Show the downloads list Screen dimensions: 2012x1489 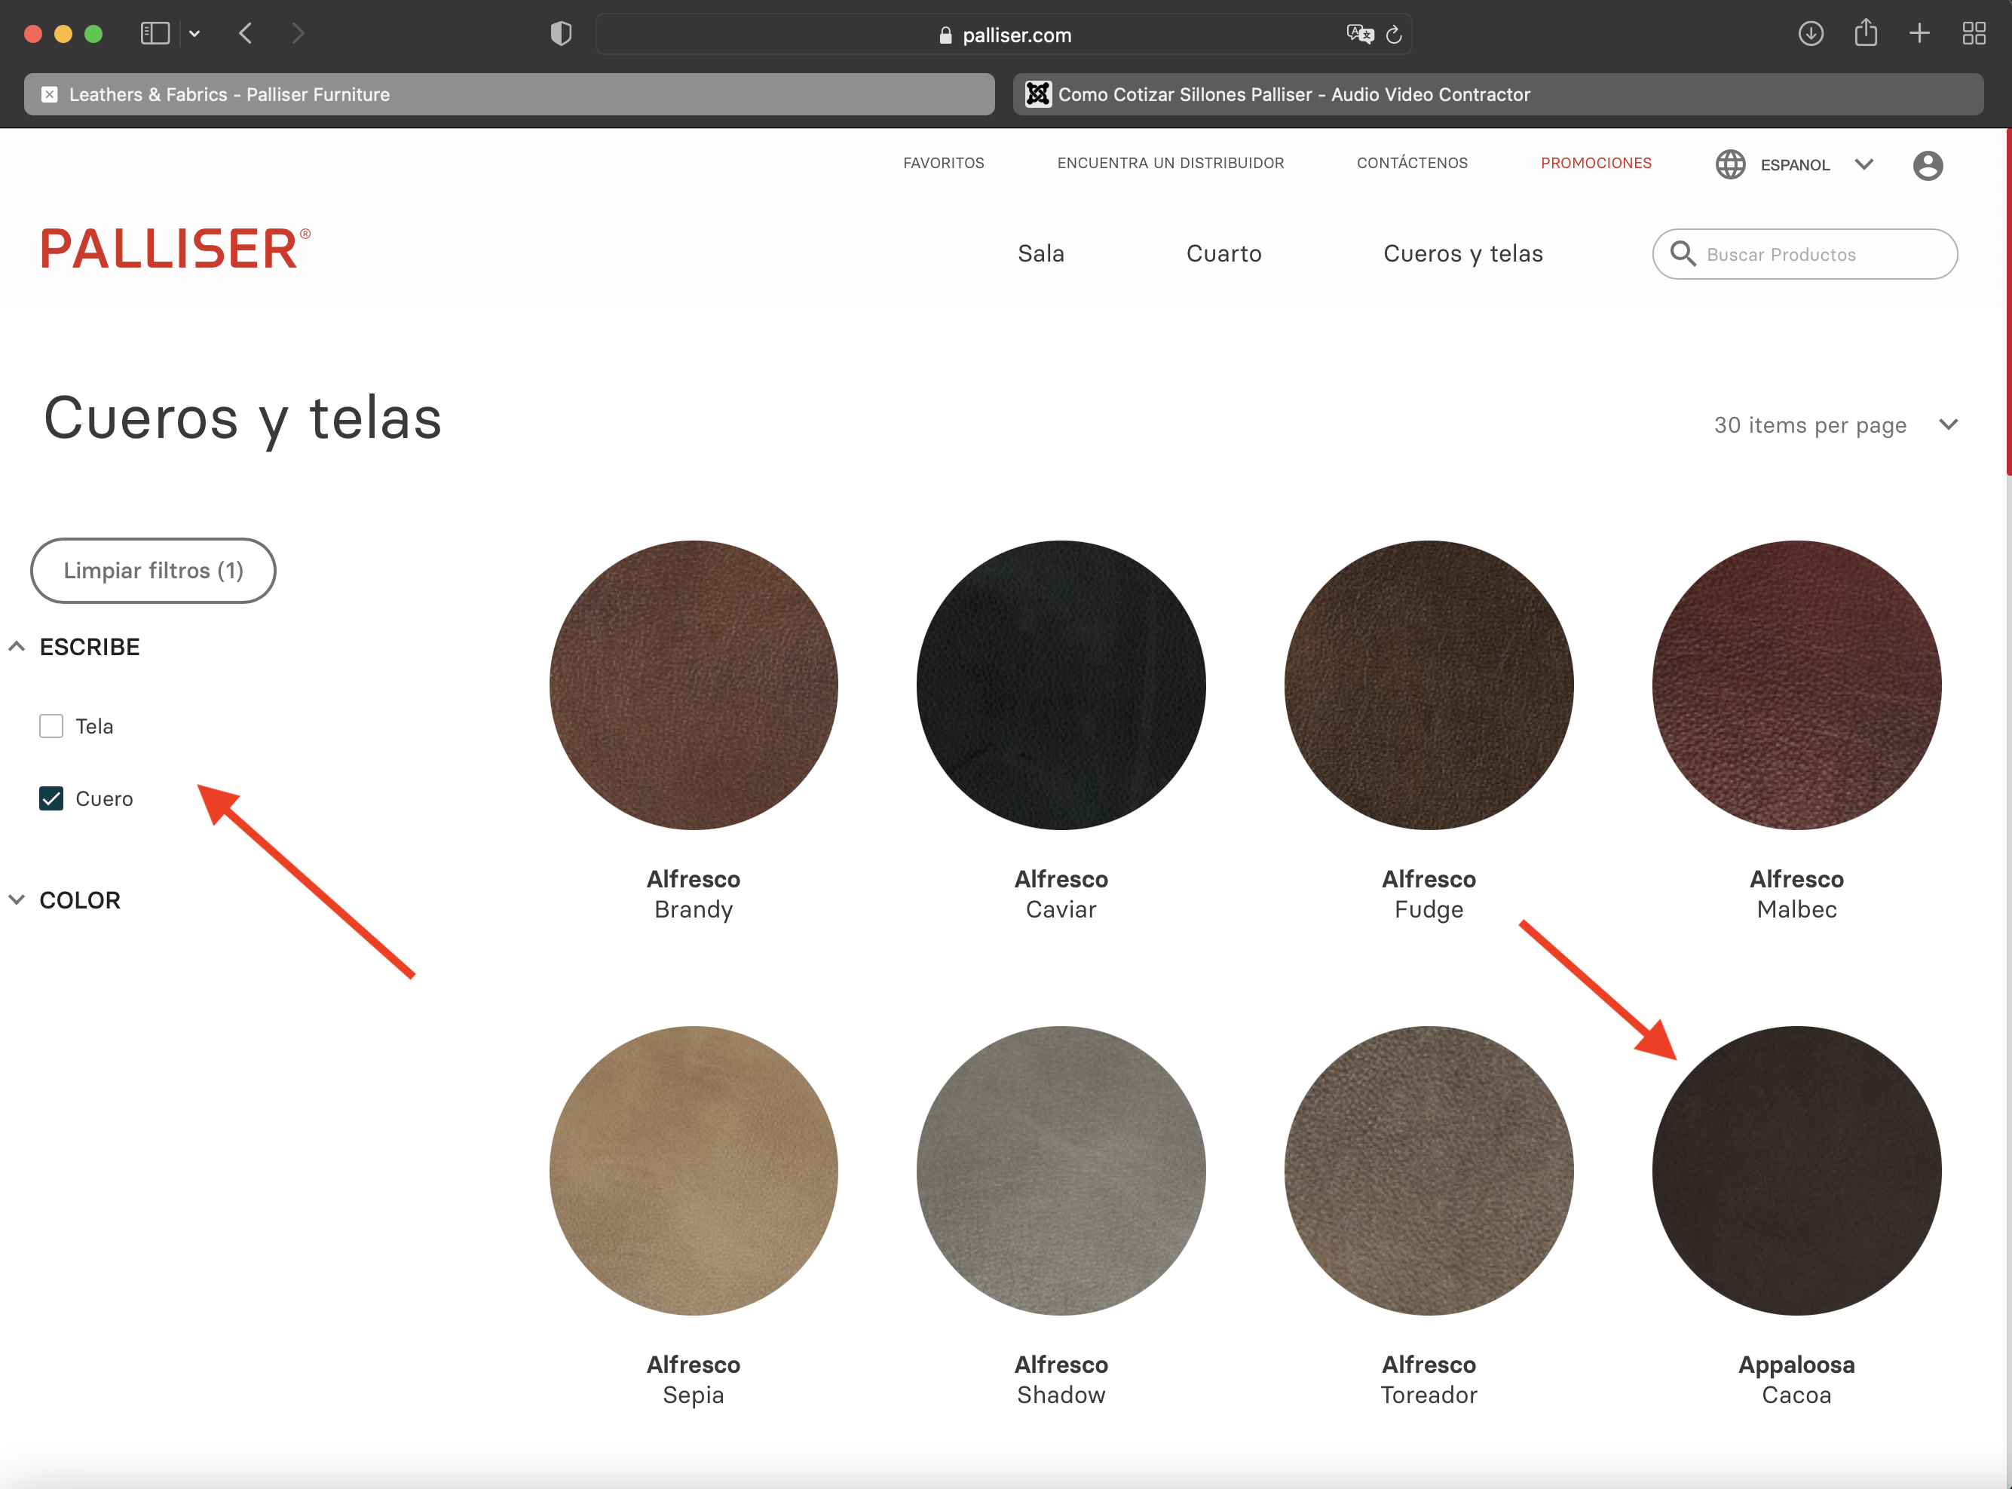1810,34
